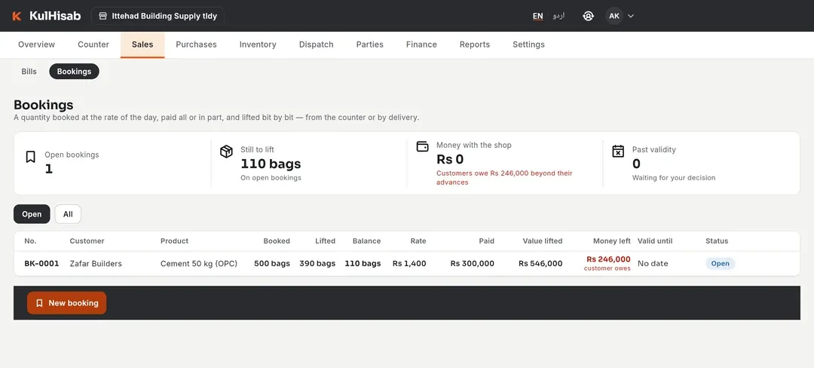Viewport: 814px width, 368px height.
Task: Click the Booked column header
Action: [x=277, y=241]
